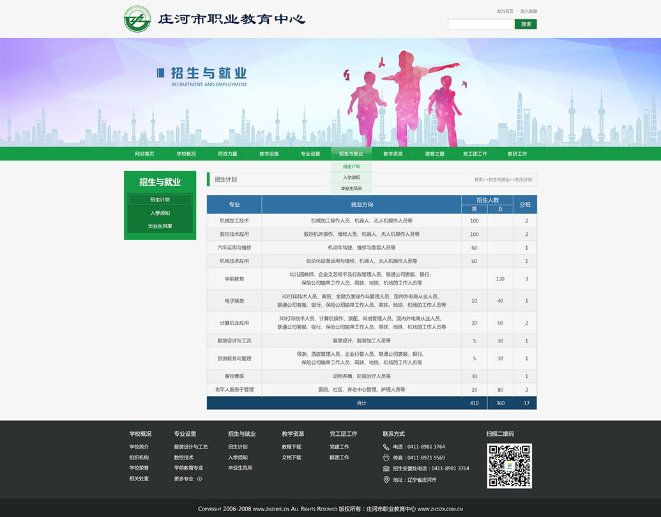Open 招生与就业 navigation dropdown menu
The width and height of the screenshot is (661, 517).
click(351, 154)
